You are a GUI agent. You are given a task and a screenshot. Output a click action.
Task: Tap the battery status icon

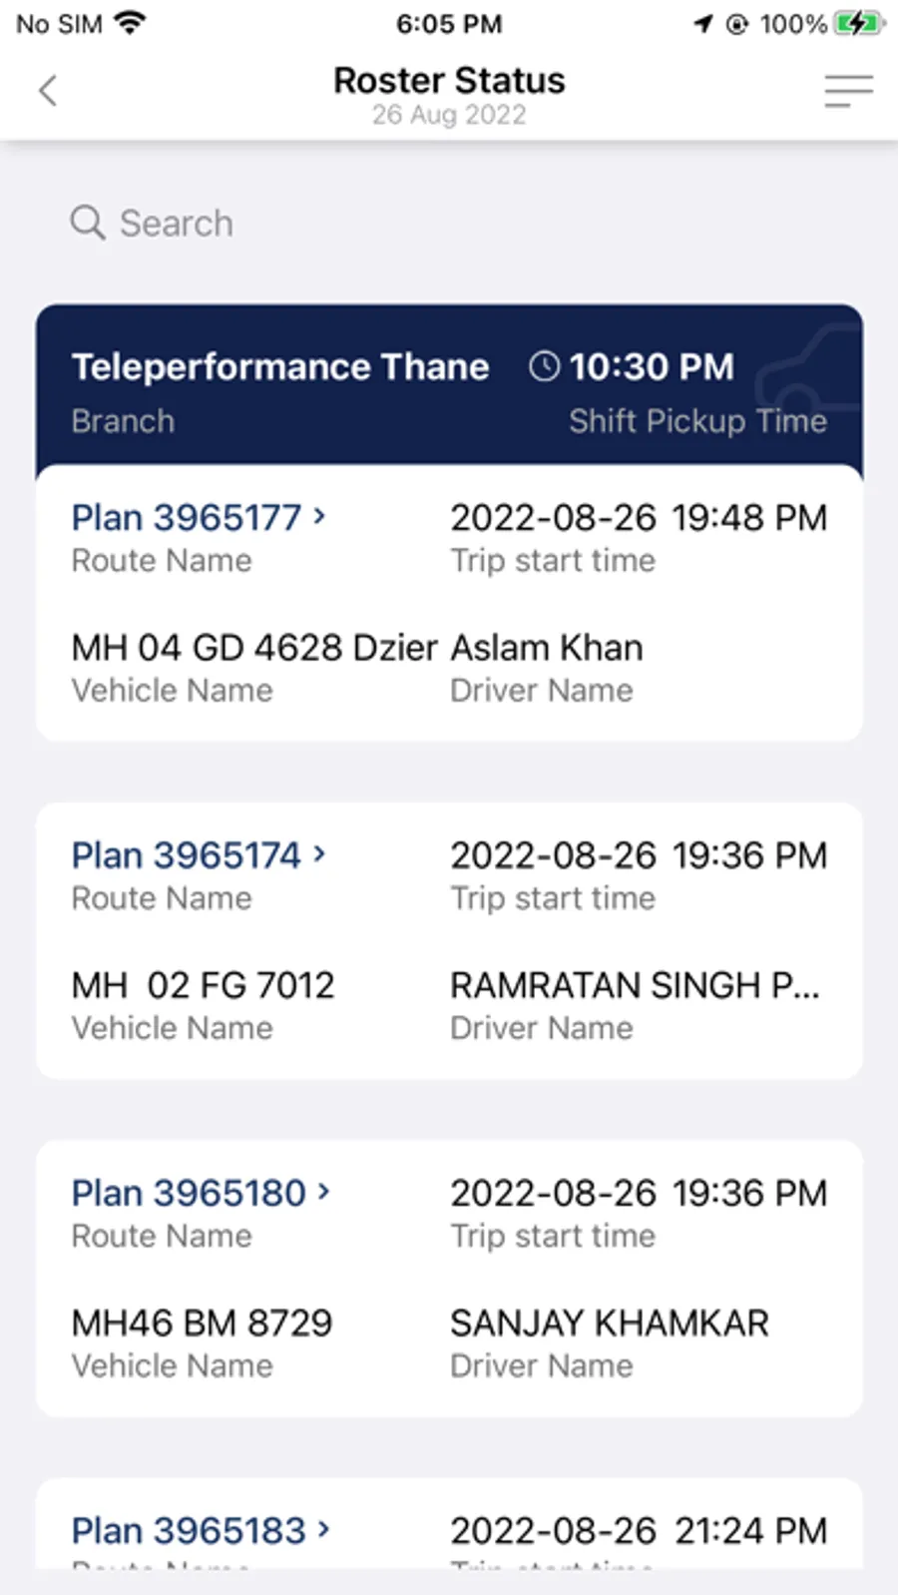pyautogui.click(x=858, y=23)
